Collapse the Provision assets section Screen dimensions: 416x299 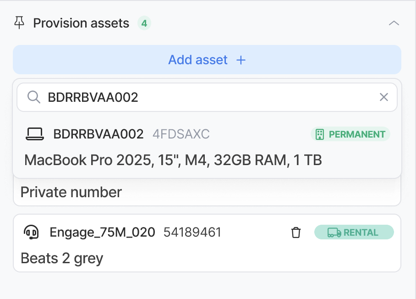click(394, 23)
